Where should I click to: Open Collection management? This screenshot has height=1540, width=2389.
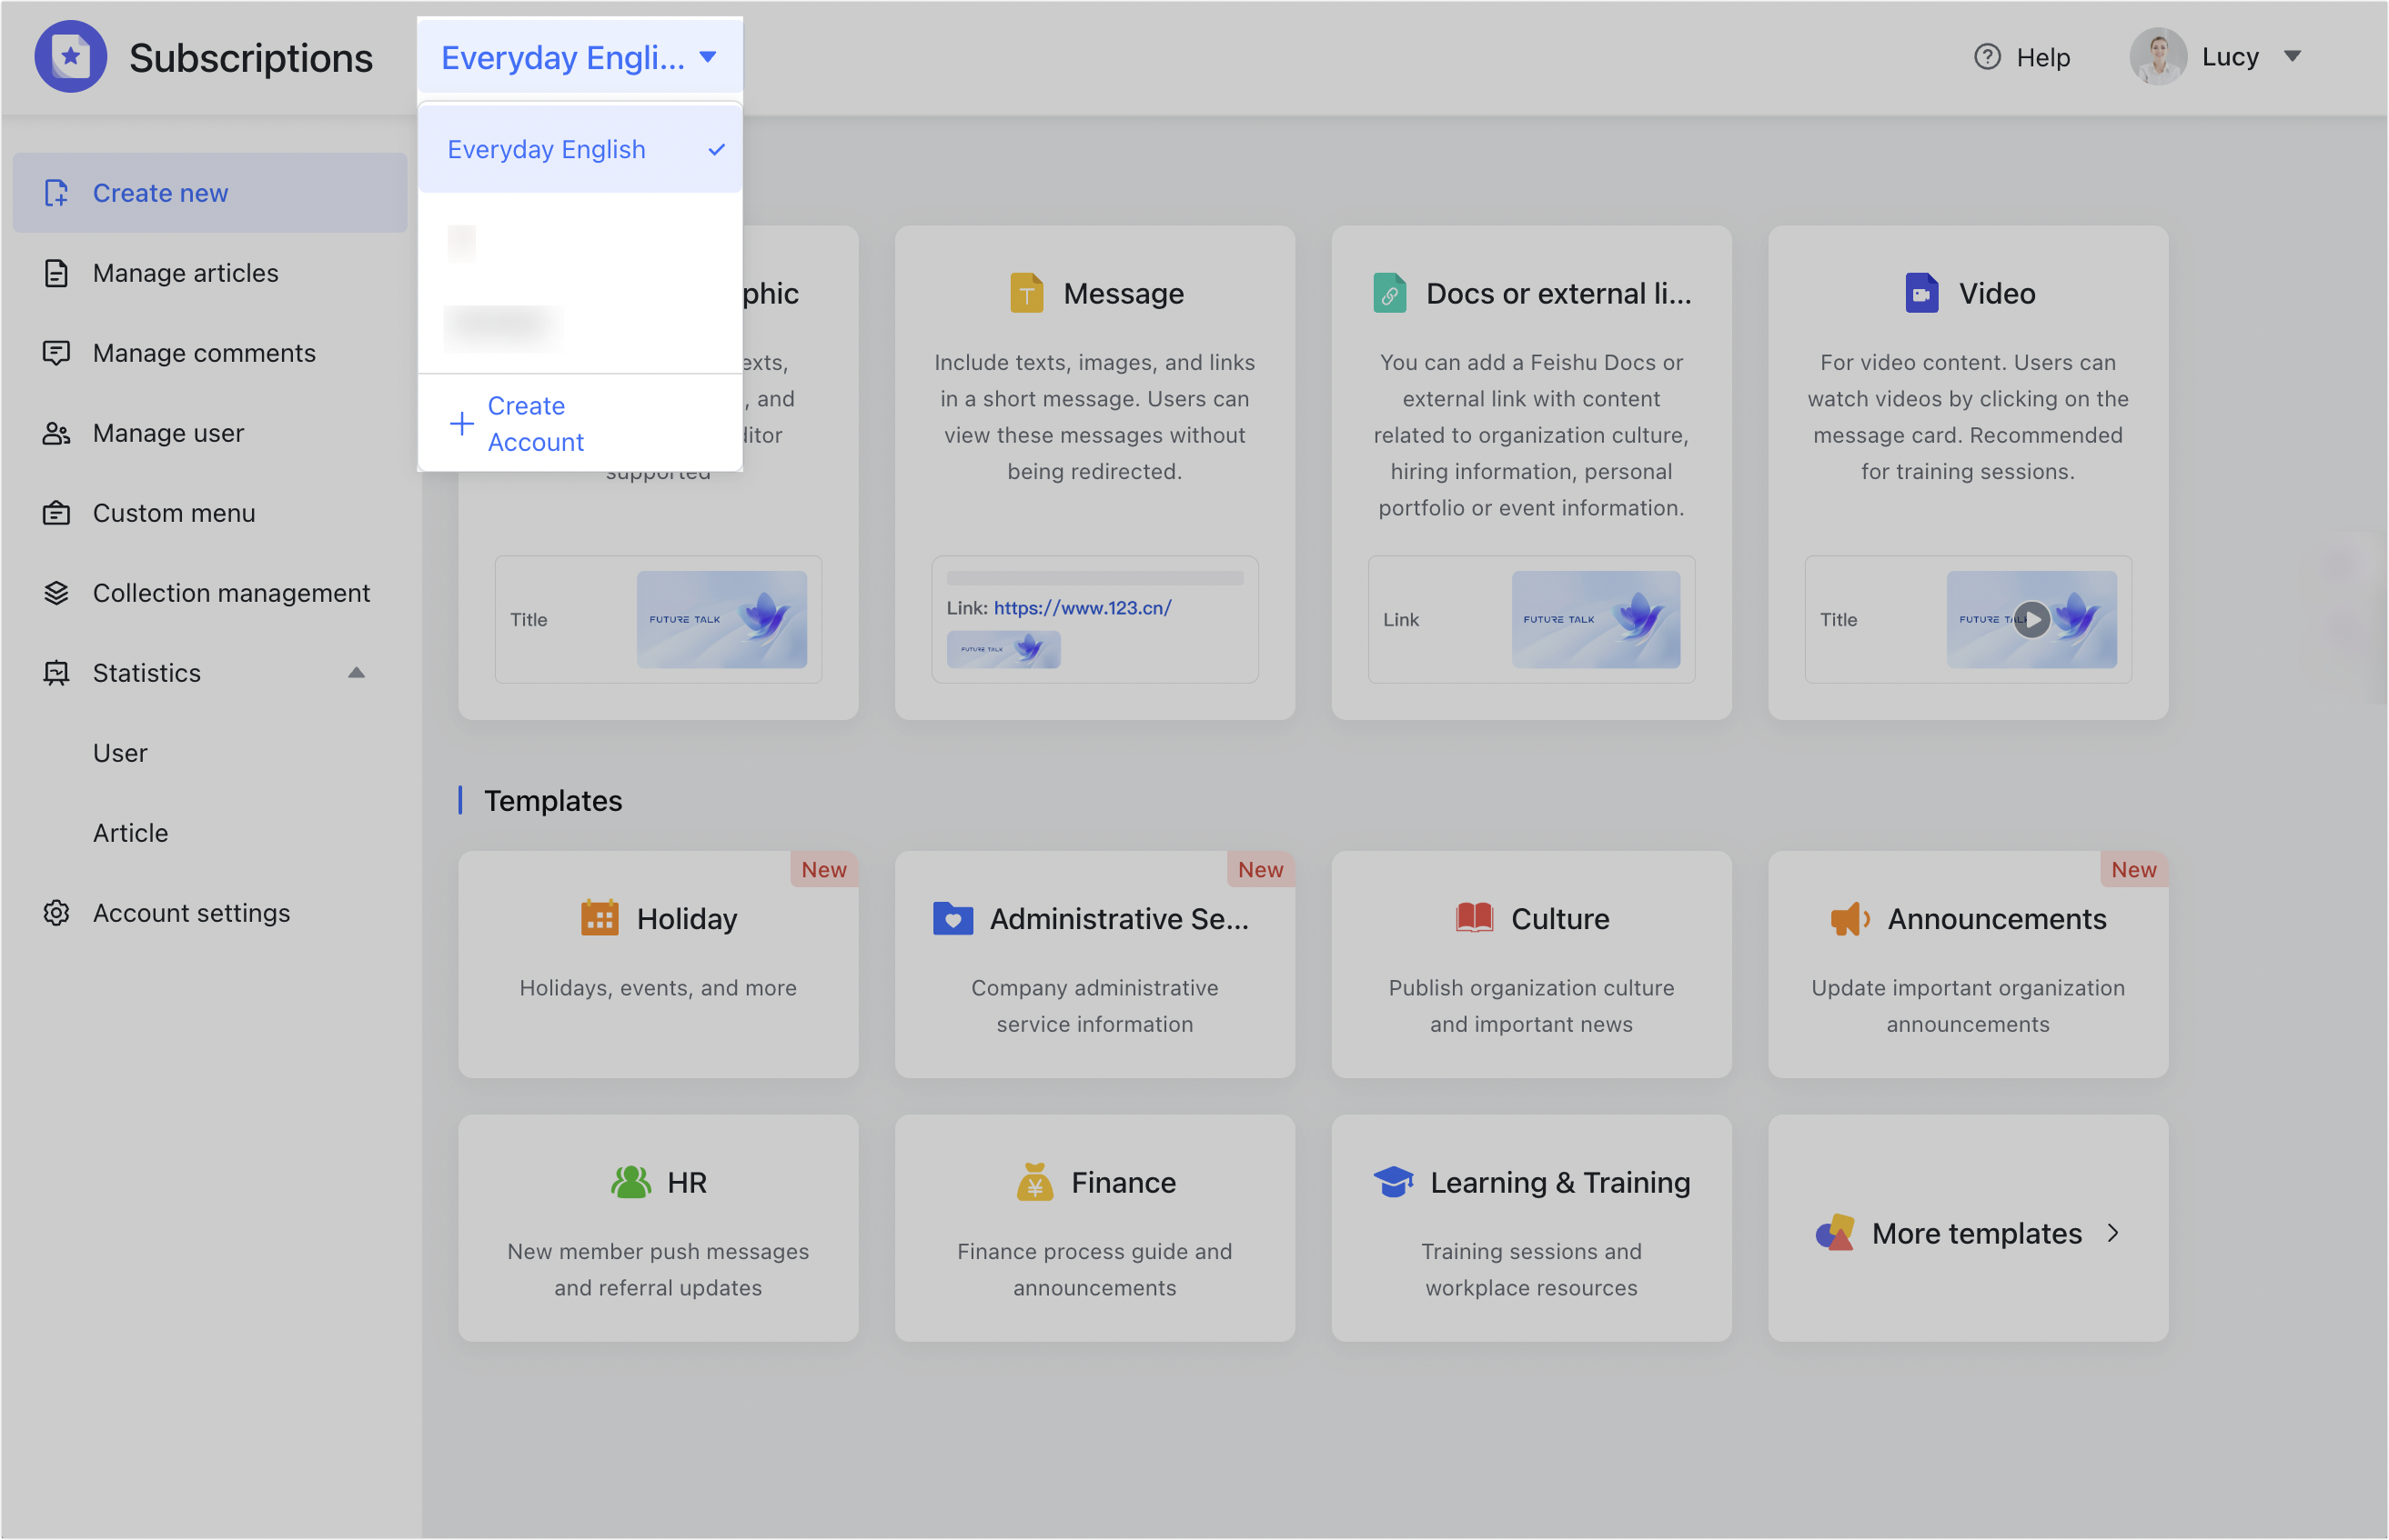click(231, 592)
